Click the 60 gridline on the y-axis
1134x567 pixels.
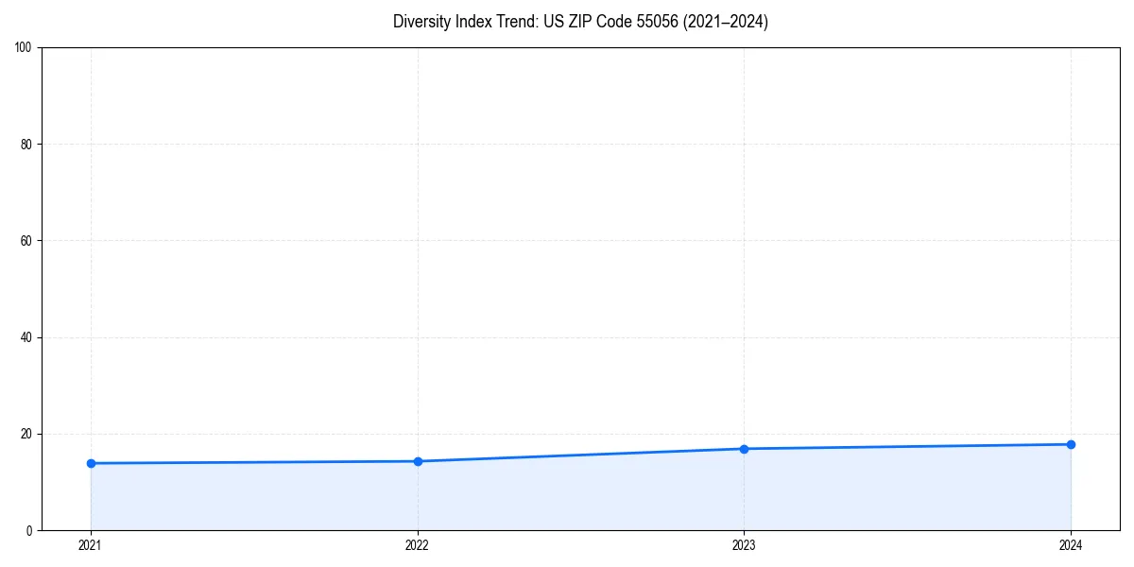[567, 239]
